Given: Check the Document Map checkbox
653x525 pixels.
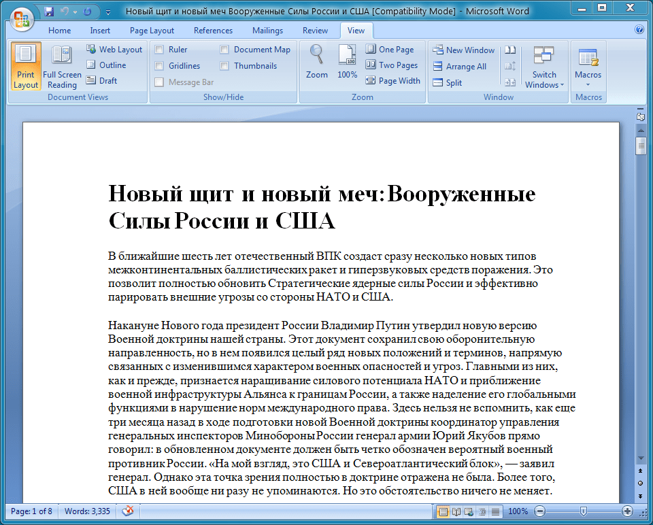Looking at the screenshot, I should (x=224, y=50).
